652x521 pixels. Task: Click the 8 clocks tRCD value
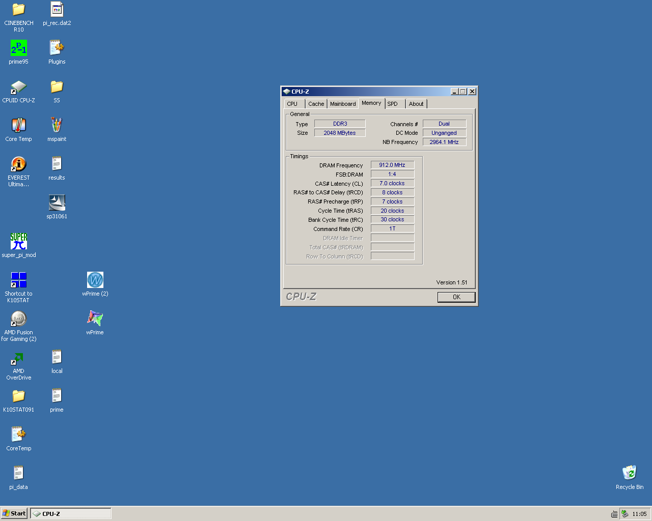[392, 192]
